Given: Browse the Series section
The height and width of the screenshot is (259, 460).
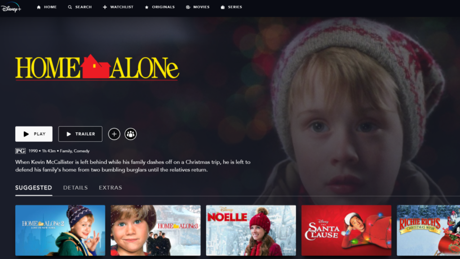Looking at the screenshot, I should (x=231, y=7).
